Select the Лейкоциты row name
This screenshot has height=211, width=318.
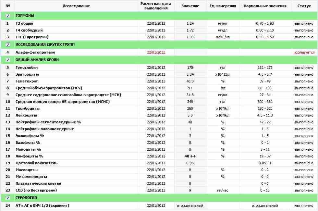click(x=26, y=115)
